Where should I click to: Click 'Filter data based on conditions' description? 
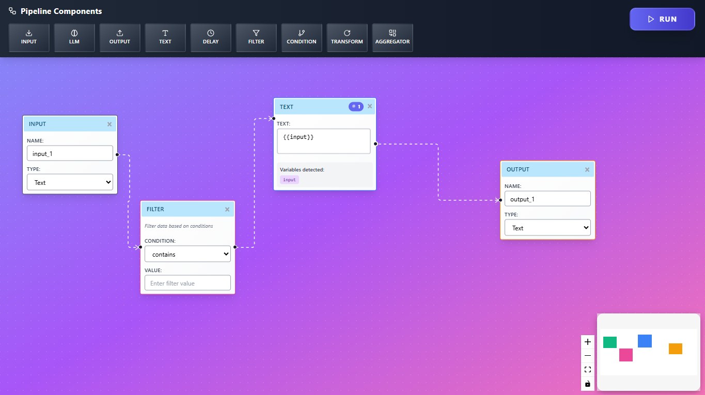tap(179, 226)
